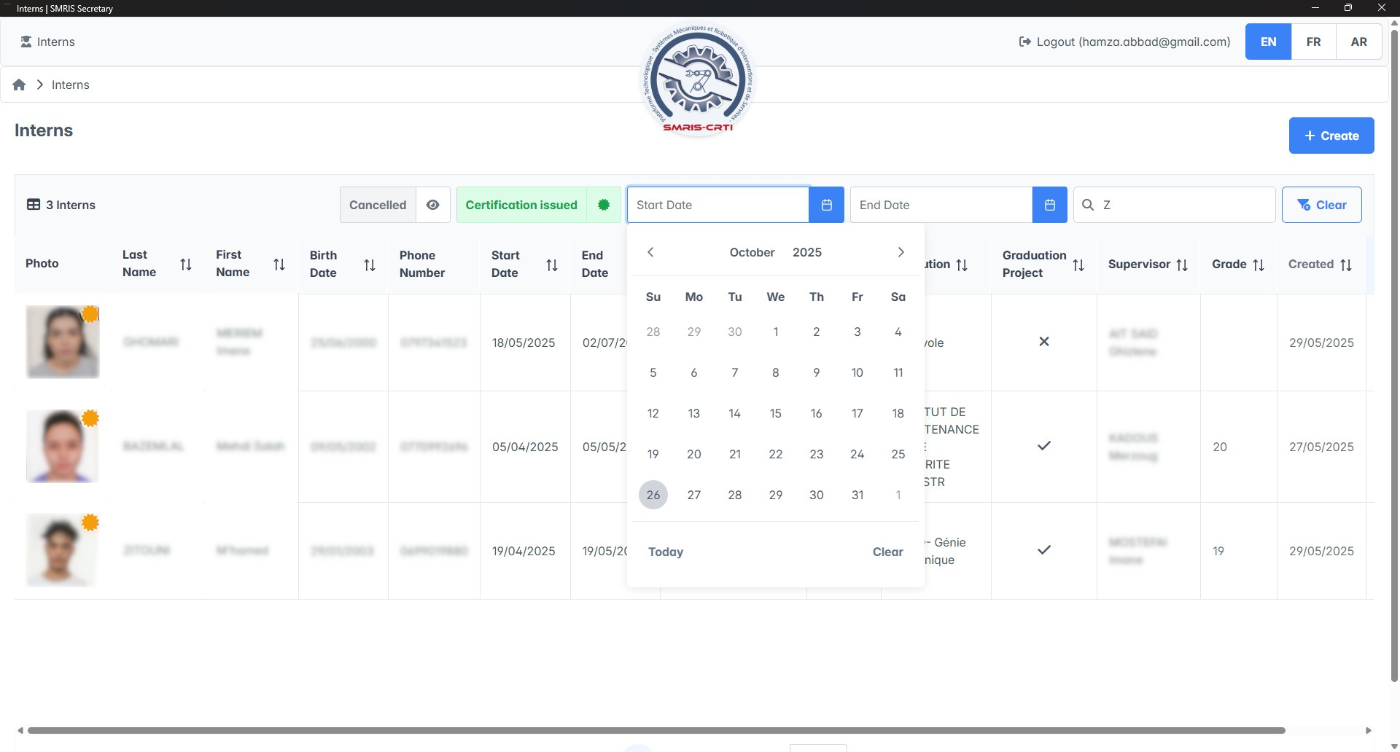The height and width of the screenshot is (752, 1400).
Task: Sort by Start Date column arrows
Action: tap(552, 265)
